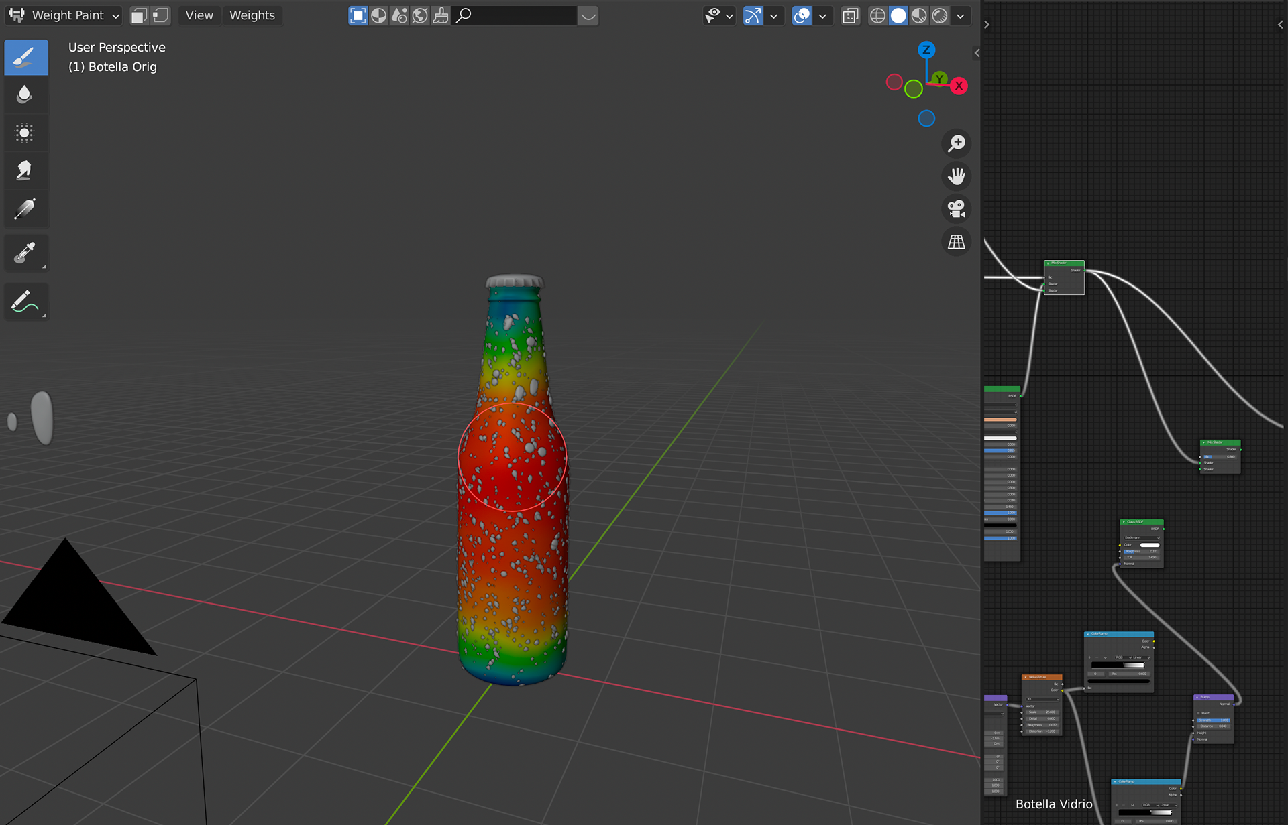Click the globe World filter icon
Viewport: 1288px width, 825px height.
[420, 15]
